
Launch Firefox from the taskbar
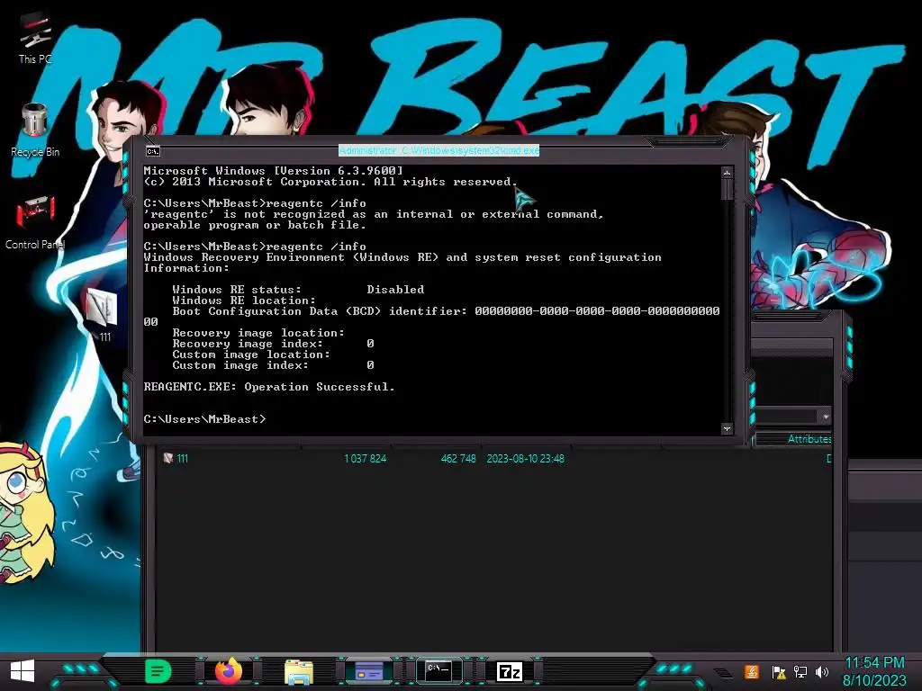(229, 671)
